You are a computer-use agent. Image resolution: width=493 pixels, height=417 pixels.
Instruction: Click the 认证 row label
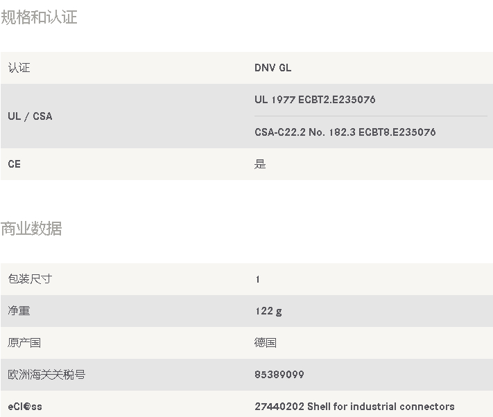coord(19,68)
